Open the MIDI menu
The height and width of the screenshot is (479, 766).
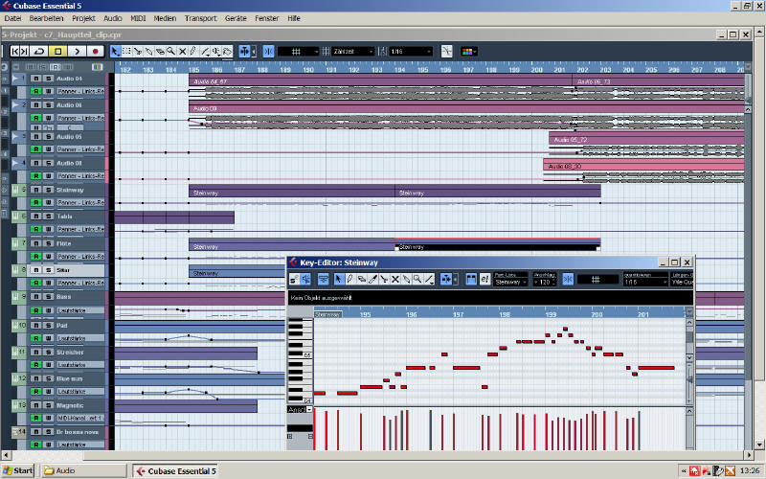click(139, 18)
